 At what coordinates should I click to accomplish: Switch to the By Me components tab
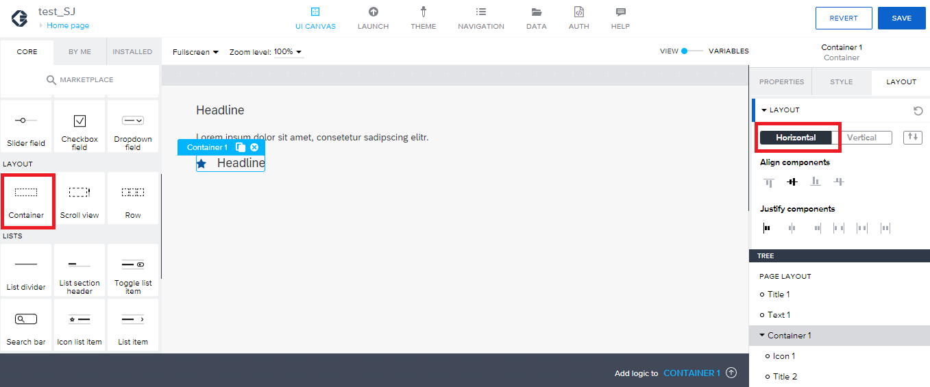pos(79,52)
